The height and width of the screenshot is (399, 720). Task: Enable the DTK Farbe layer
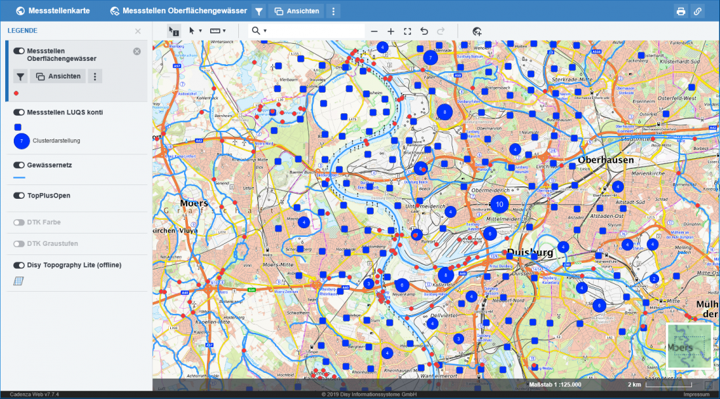pyautogui.click(x=19, y=222)
